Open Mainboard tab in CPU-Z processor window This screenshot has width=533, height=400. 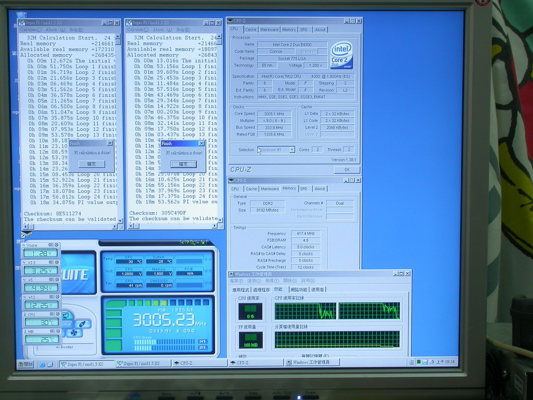click(x=269, y=30)
